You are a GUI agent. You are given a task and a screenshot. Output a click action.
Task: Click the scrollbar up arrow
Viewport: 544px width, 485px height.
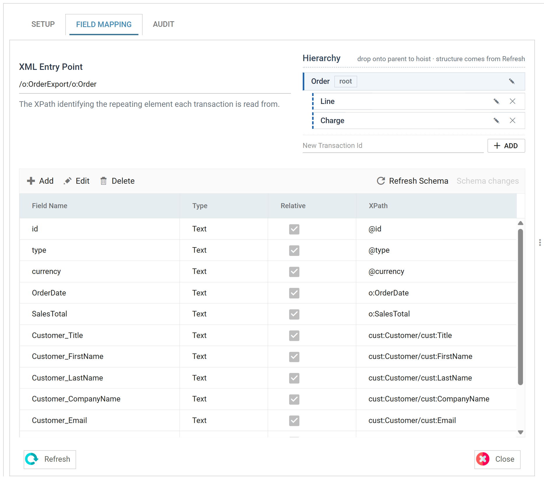[x=521, y=223]
